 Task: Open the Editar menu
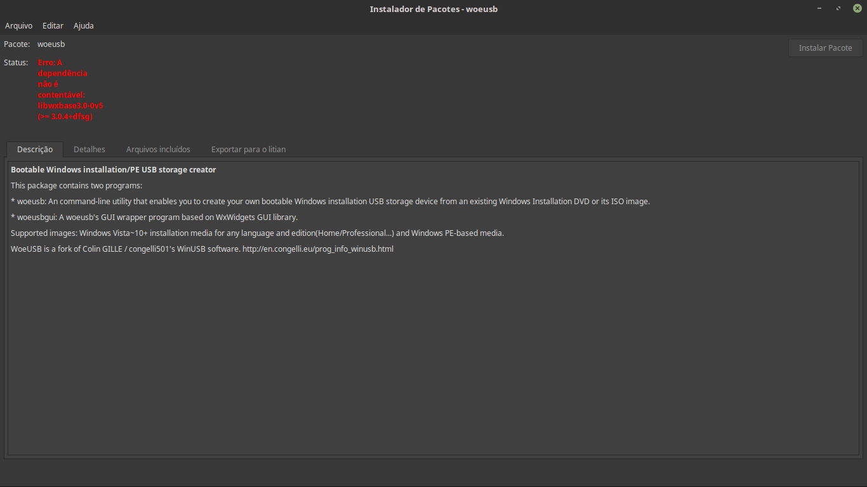[x=53, y=25]
